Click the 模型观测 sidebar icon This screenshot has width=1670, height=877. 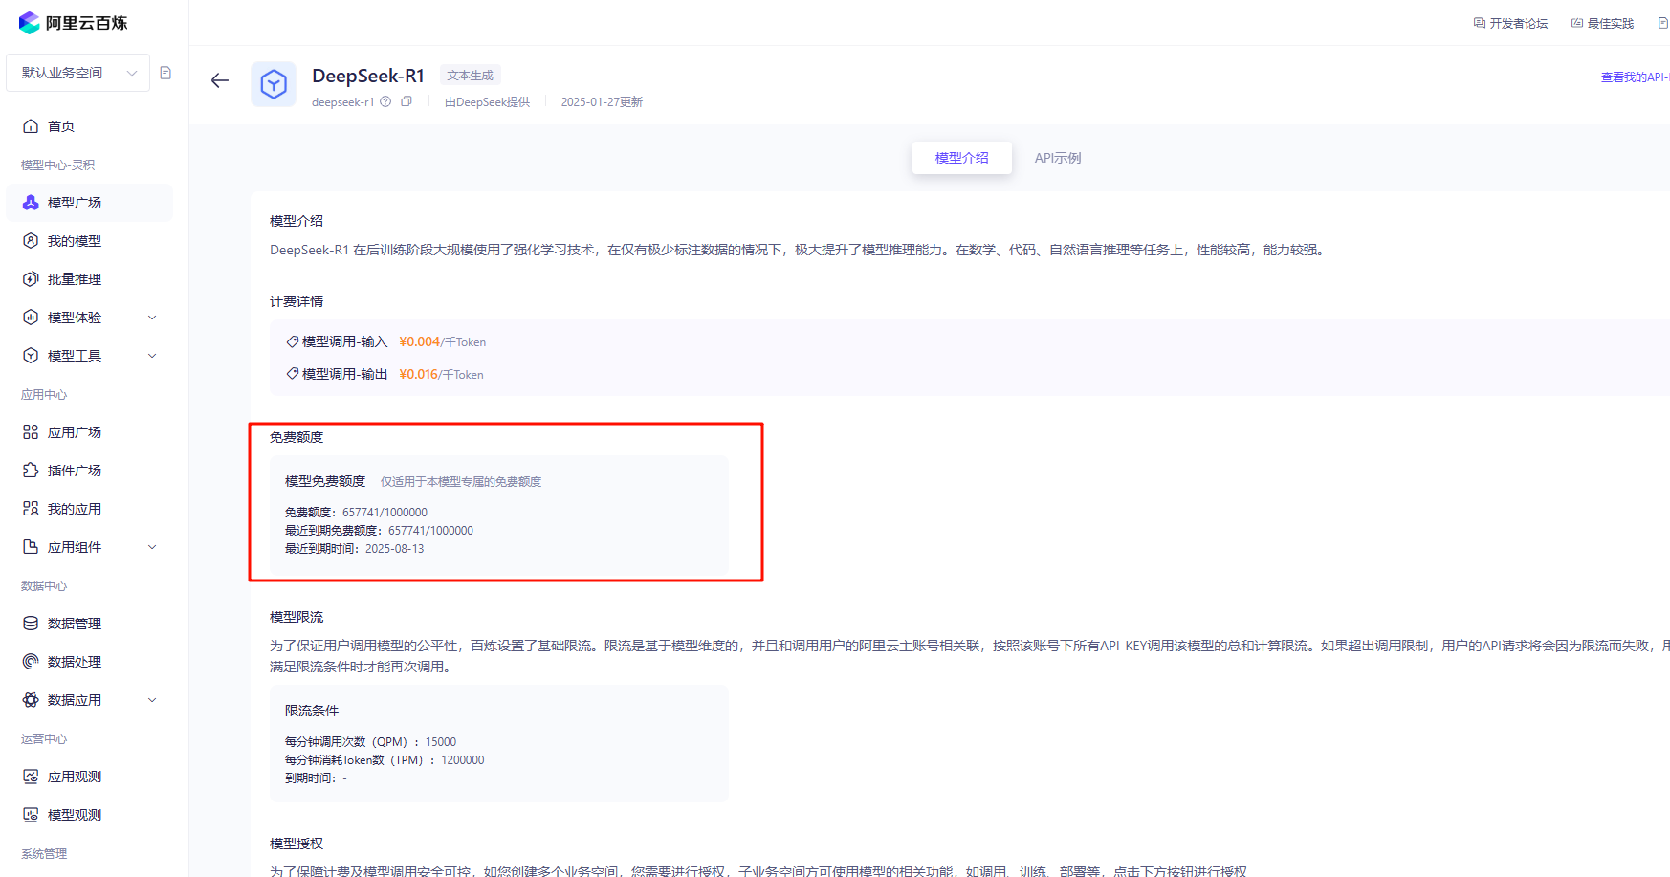(31, 815)
